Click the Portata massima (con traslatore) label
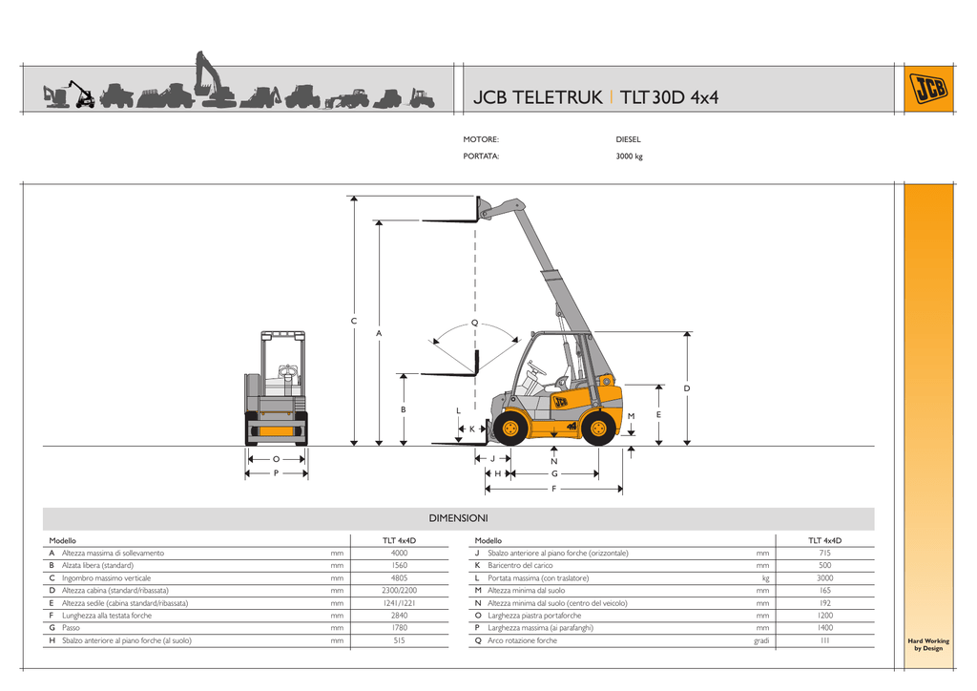This screenshot has height=691, width=977. click(x=538, y=578)
